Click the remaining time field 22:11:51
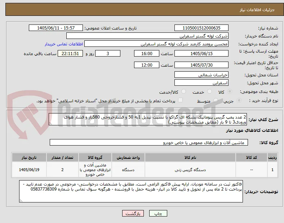The height and width of the screenshot is (223, 284). 70,54
